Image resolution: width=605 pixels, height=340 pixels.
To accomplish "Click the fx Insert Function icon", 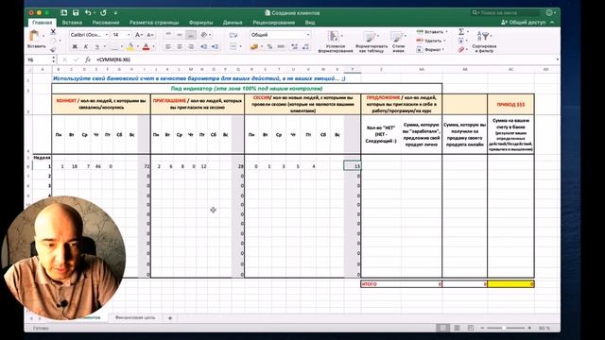I will click(88, 59).
